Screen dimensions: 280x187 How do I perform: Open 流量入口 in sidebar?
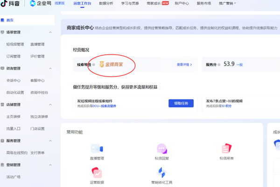14,129
